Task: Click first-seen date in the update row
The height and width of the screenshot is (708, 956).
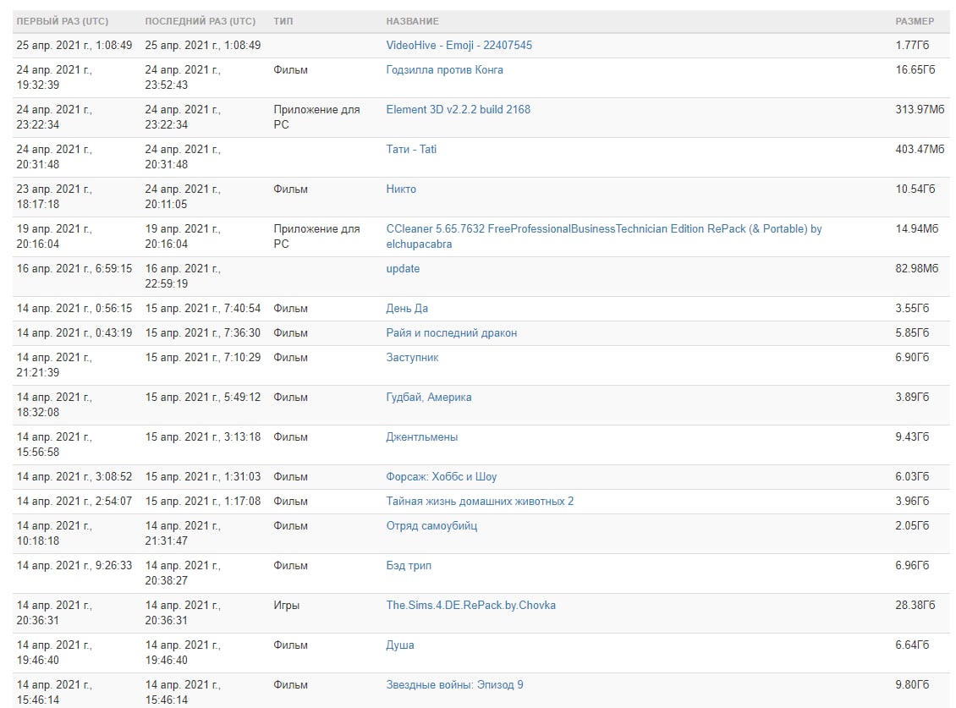Action: (74, 269)
